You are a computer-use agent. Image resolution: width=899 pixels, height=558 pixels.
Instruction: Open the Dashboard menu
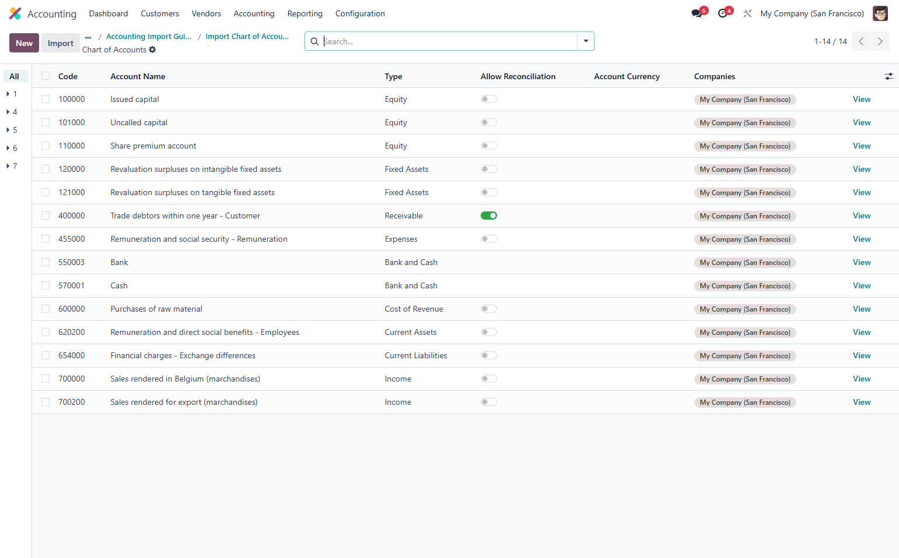pos(109,13)
